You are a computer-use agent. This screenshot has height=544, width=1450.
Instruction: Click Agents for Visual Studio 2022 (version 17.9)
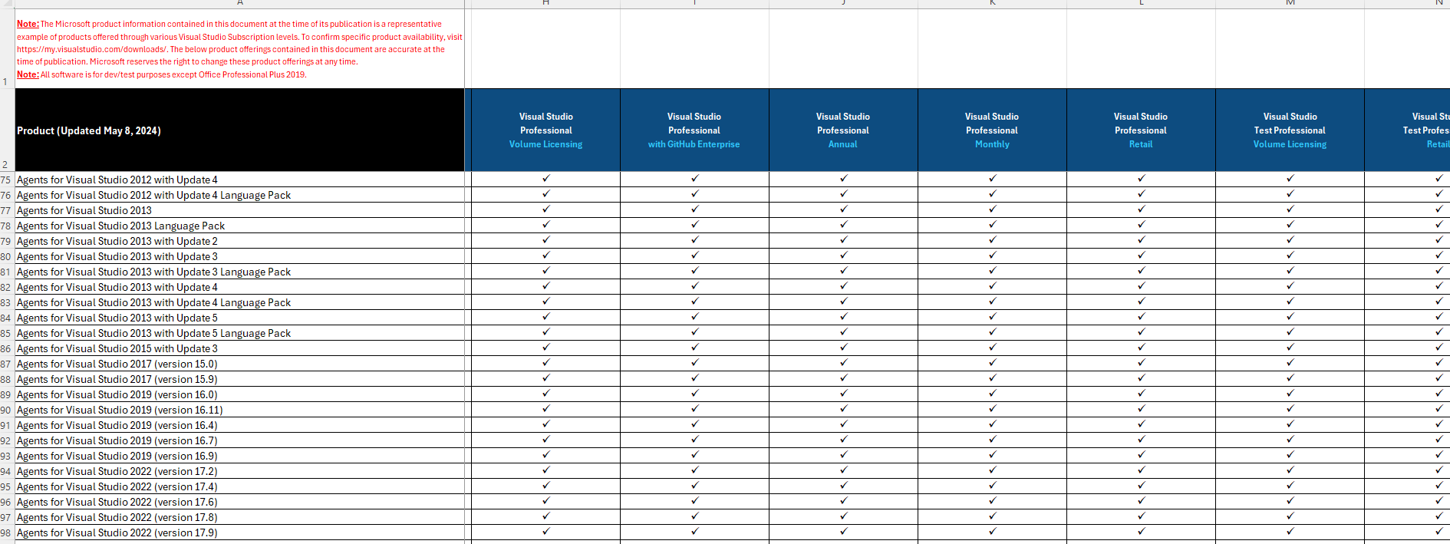239,532
